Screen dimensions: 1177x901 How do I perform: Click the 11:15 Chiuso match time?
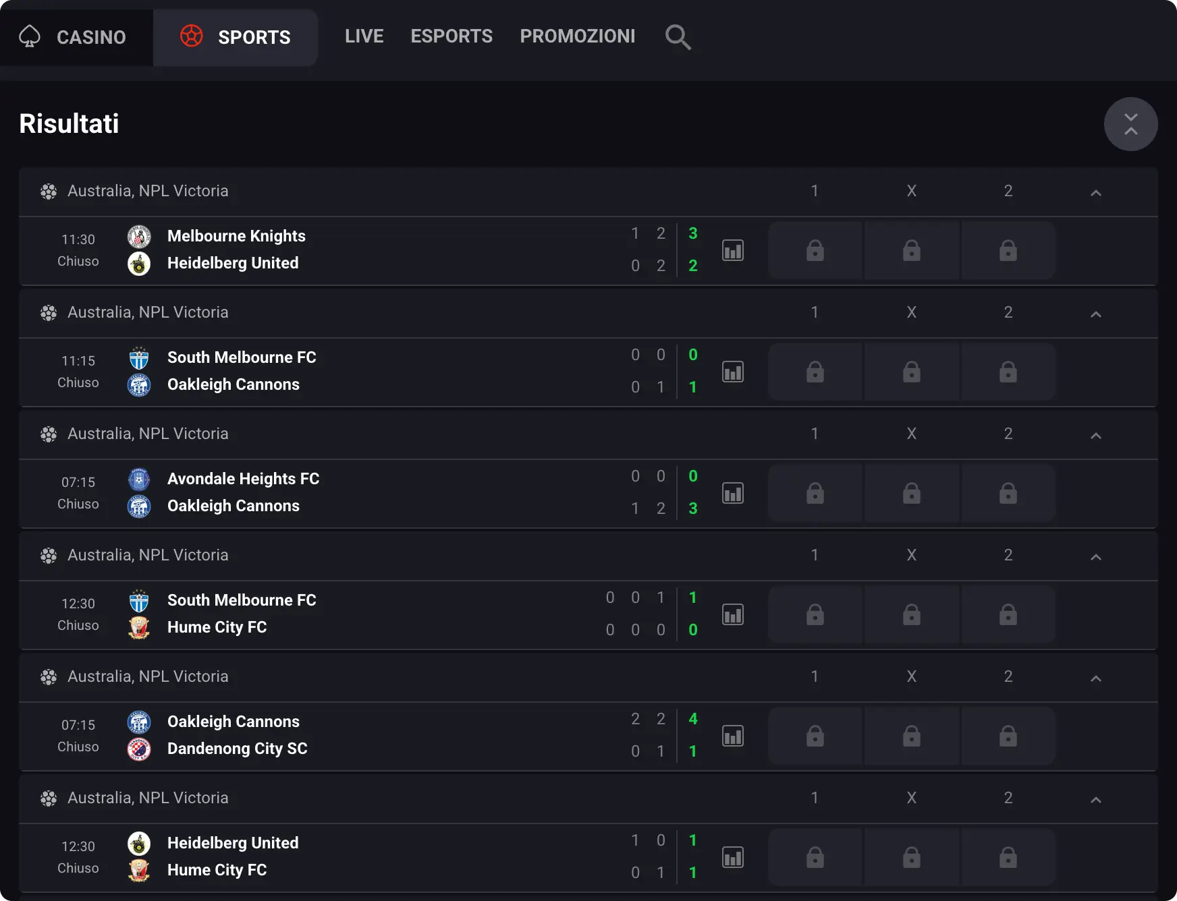point(78,372)
